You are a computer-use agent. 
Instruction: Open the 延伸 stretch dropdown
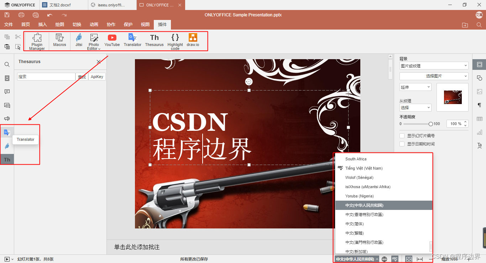[x=415, y=87]
